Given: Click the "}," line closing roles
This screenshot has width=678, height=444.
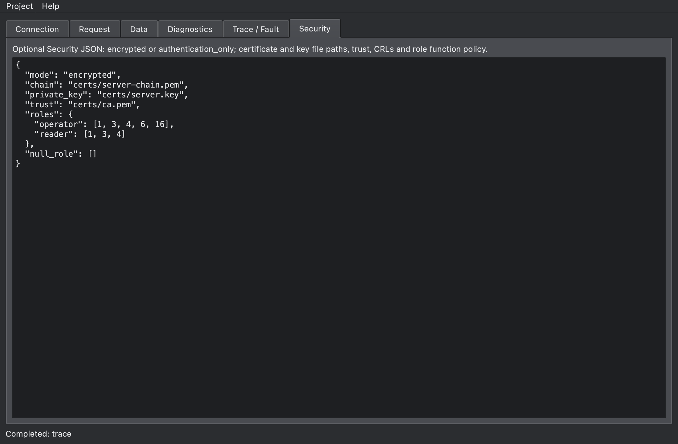Looking at the screenshot, I should [x=29, y=144].
